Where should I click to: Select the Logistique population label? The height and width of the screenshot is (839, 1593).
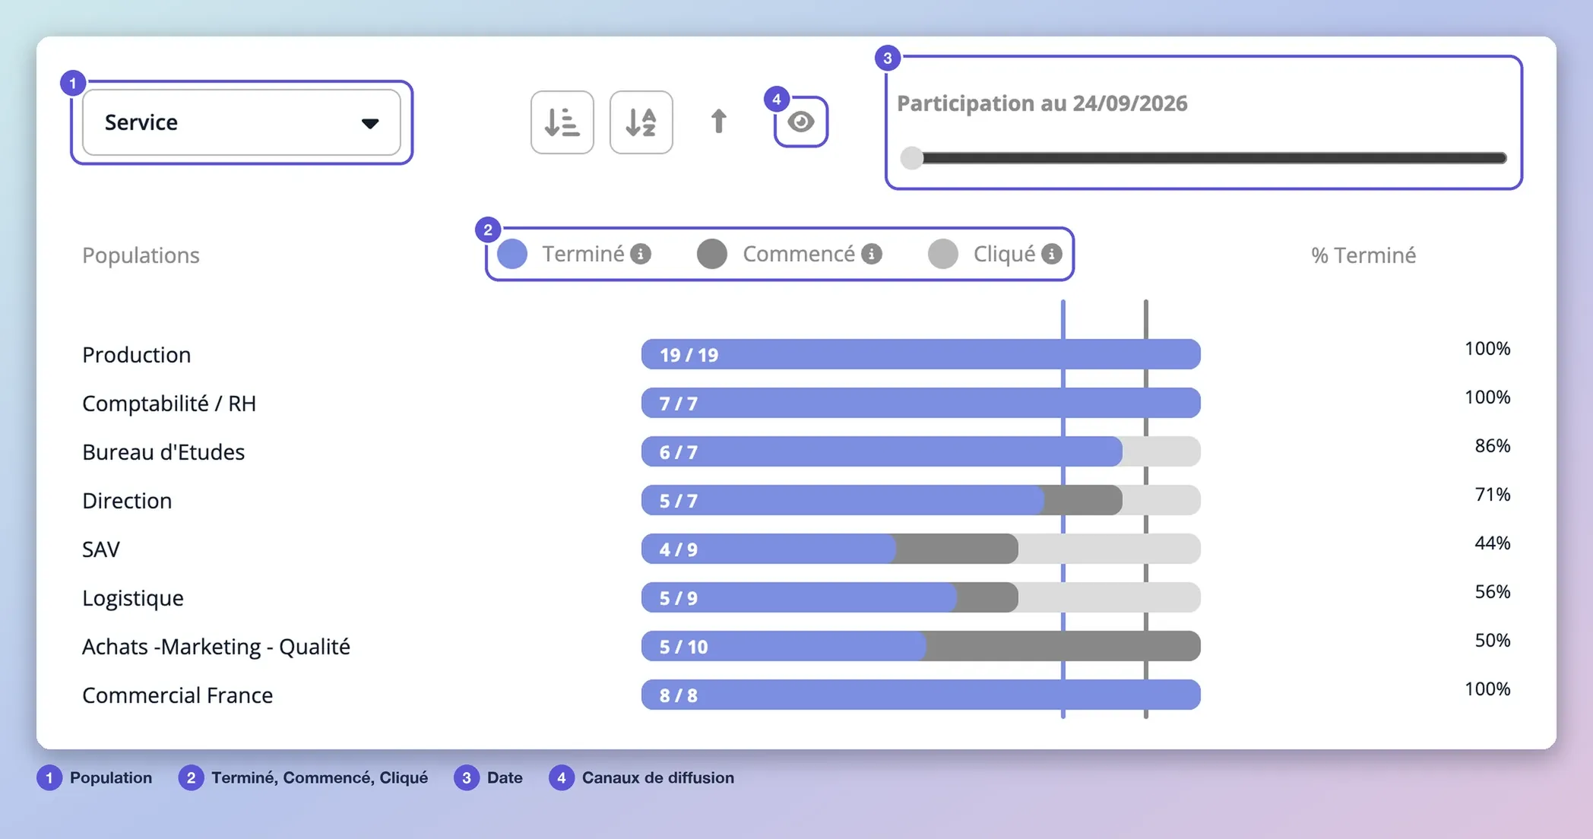point(133,597)
